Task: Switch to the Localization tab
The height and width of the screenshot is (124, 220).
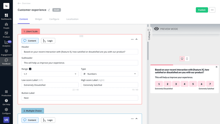Action: click(x=72, y=19)
